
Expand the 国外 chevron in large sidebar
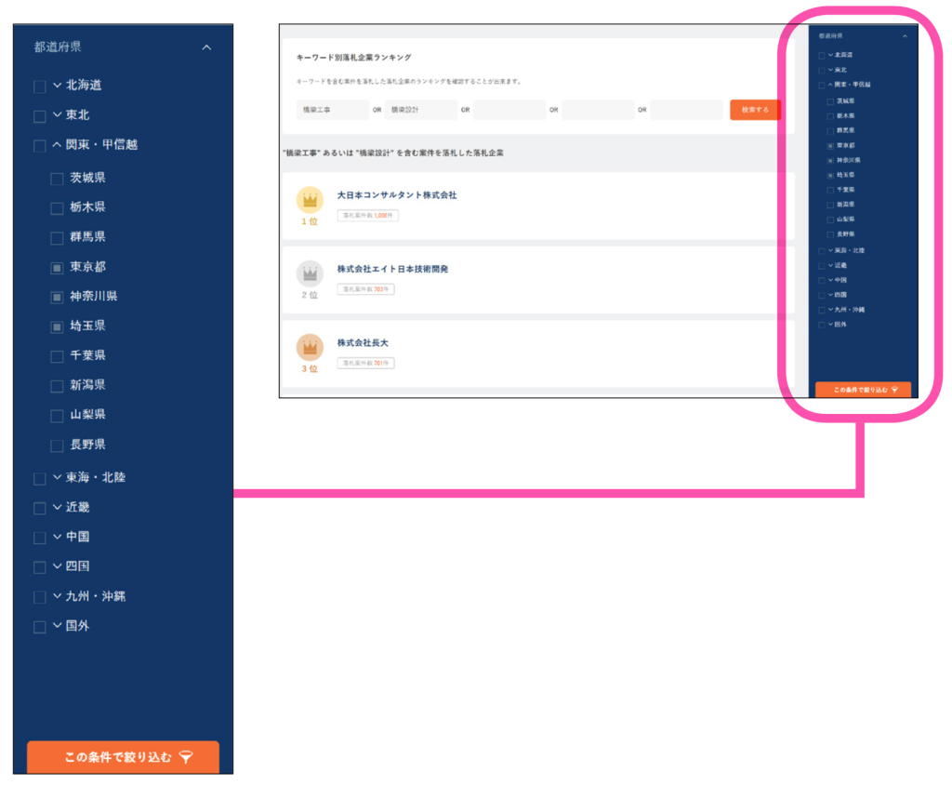[x=57, y=625]
